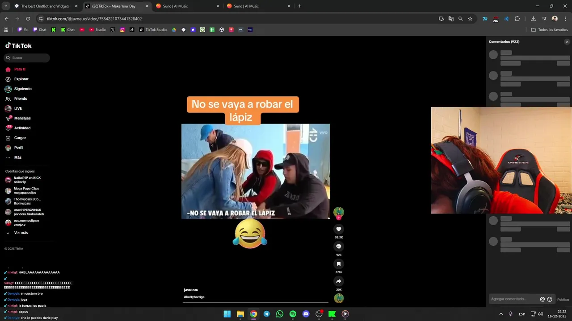This screenshot has height=321, width=572.
Task: Switch to the first Suno AI Music tab
Action: click(x=188, y=6)
